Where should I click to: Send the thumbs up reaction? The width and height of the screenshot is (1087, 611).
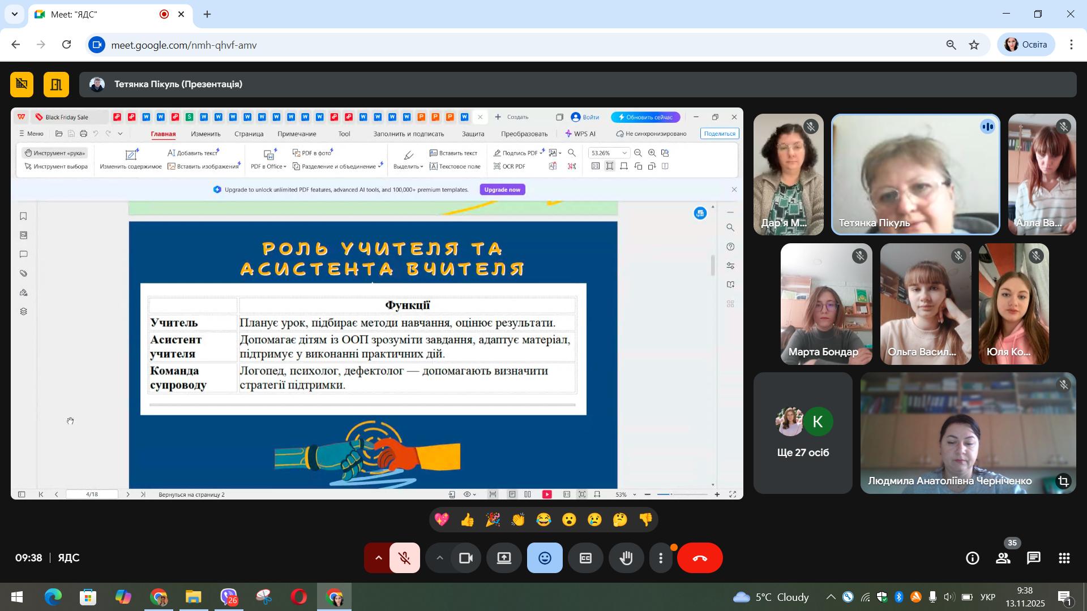pos(467,519)
